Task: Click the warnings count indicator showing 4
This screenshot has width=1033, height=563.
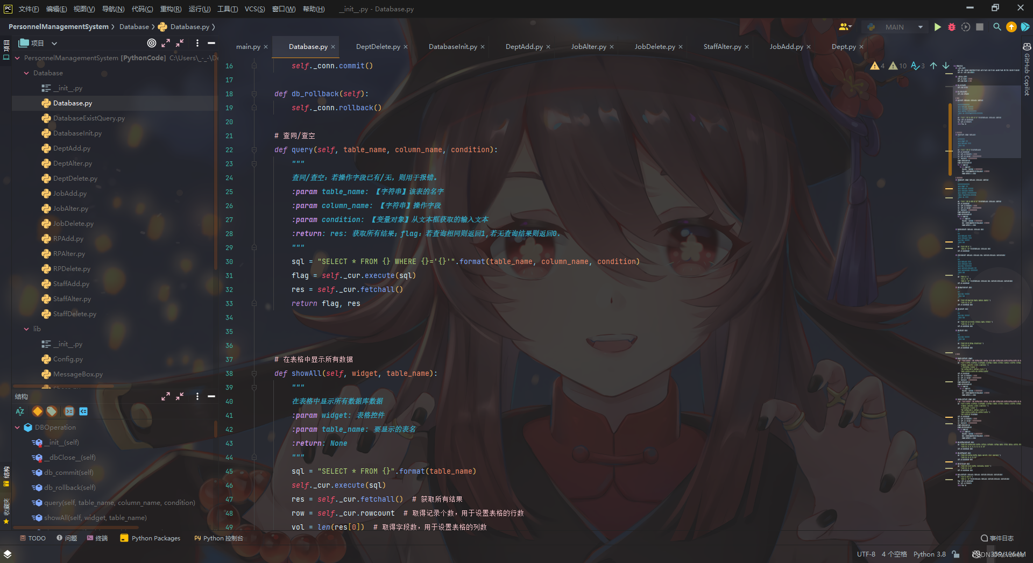Action: coord(878,66)
